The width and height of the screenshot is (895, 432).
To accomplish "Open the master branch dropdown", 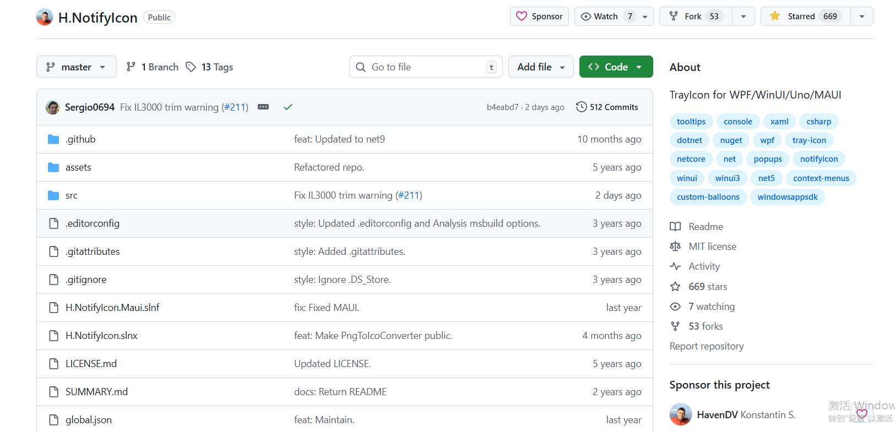I will [x=77, y=67].
